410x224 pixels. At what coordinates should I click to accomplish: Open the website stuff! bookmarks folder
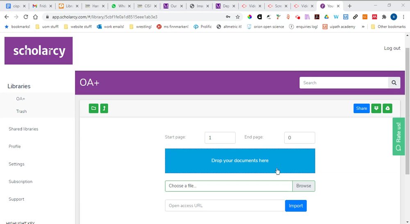pos(78,27)
